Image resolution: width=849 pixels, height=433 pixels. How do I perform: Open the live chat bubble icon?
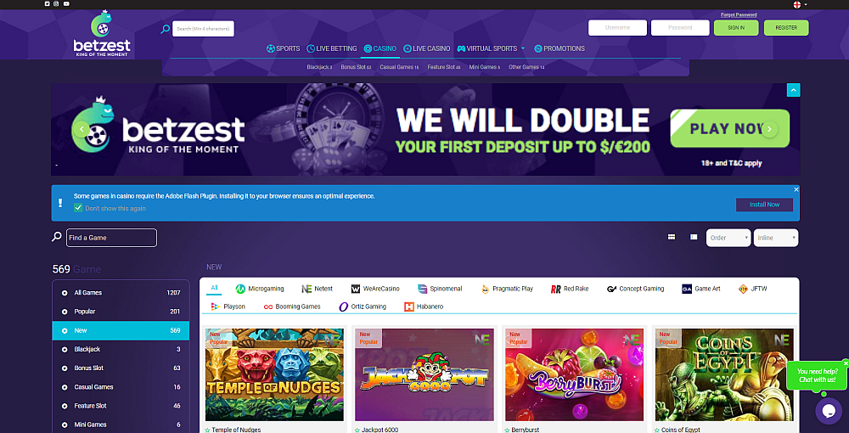pyautogui.click(x=829, y=411)
